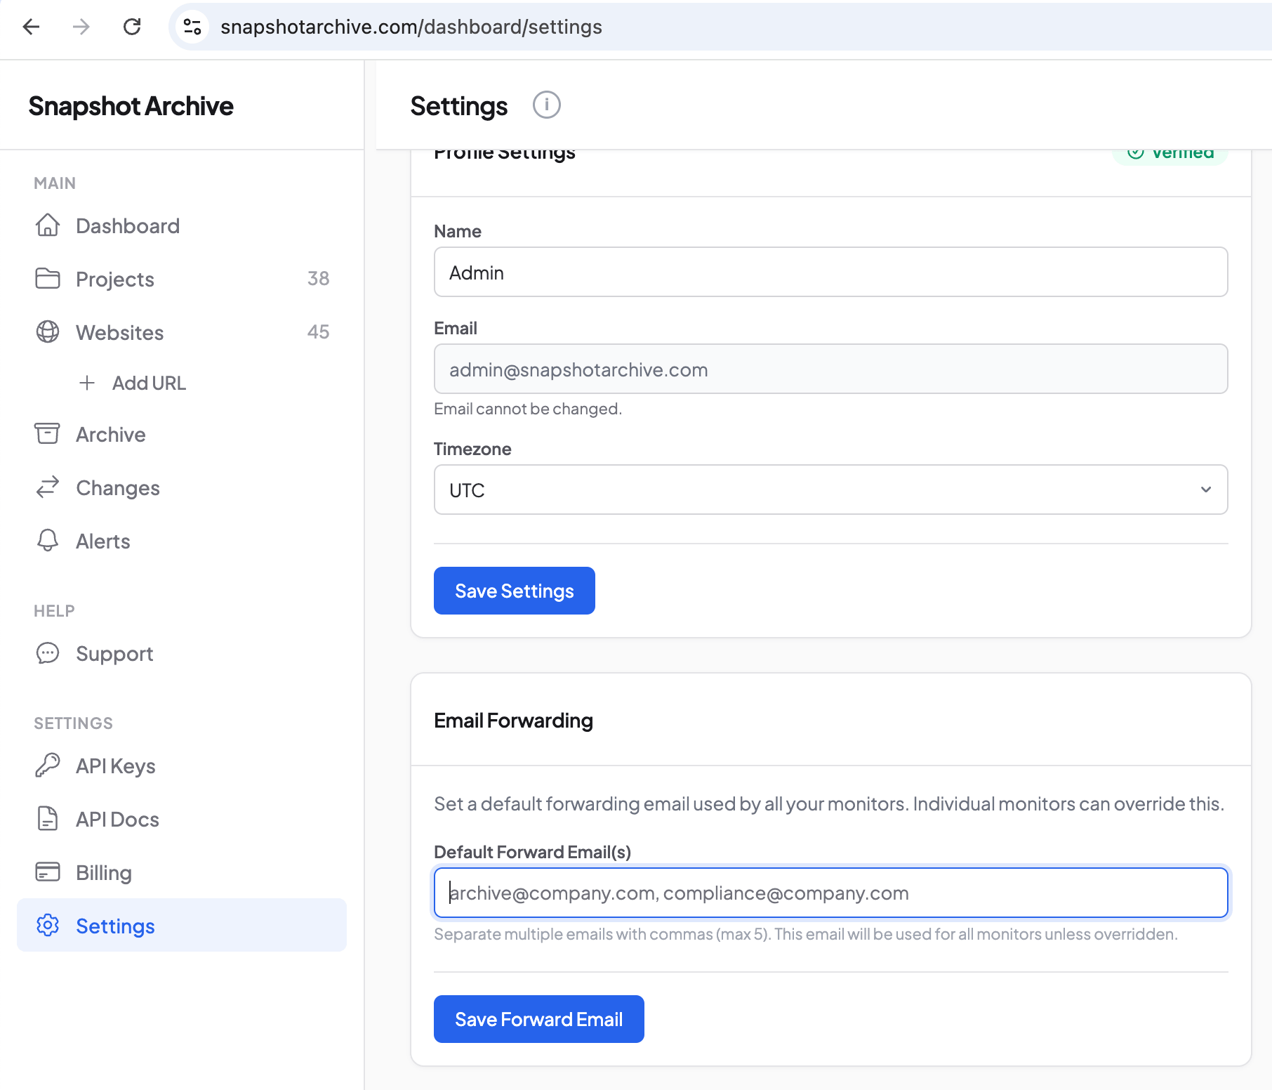
Task: Click the disabled Email field
Action: pos(830,369)
